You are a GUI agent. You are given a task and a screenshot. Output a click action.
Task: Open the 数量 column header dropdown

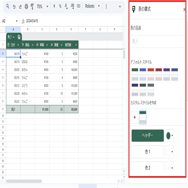(61, 45)
